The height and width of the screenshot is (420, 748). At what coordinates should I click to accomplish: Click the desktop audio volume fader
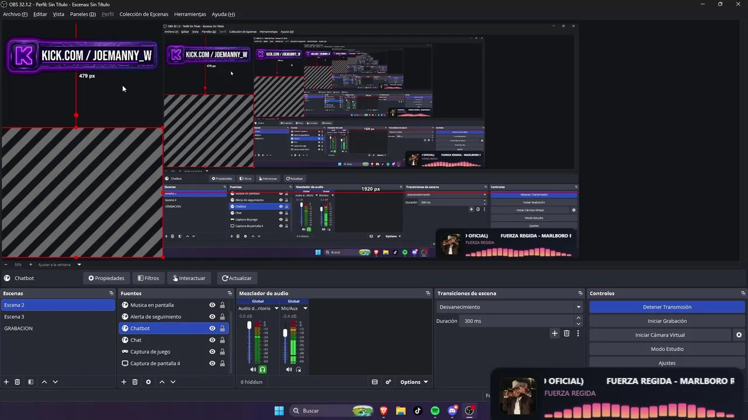click(250, 325)
